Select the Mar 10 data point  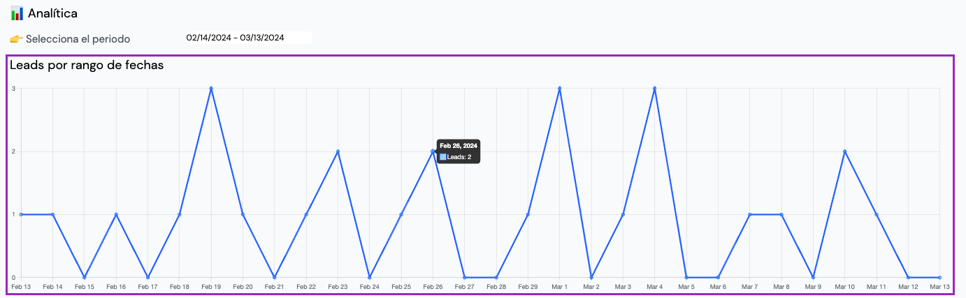(844, 151)
